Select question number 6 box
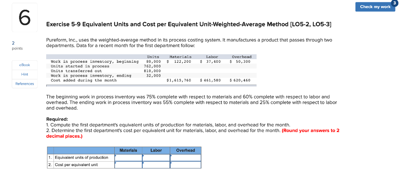Screen dimensions: 415x177 click(x=25, y=17)
